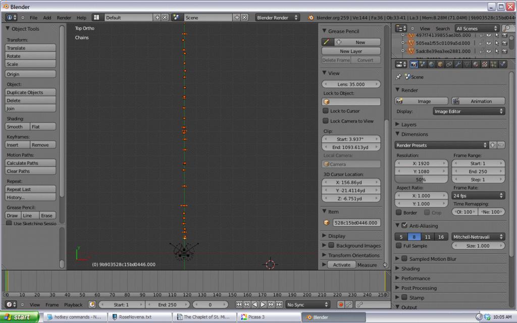
Task: Disable the Anti-Aliasing checkbox
Action: [x=404, y=226]
